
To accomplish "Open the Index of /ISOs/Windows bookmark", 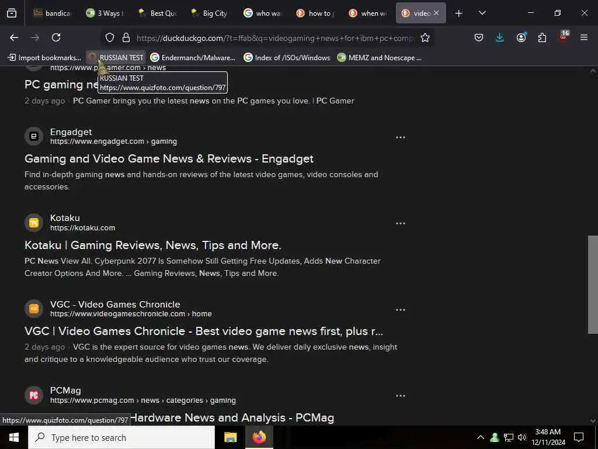I will (x=287, y=58).
